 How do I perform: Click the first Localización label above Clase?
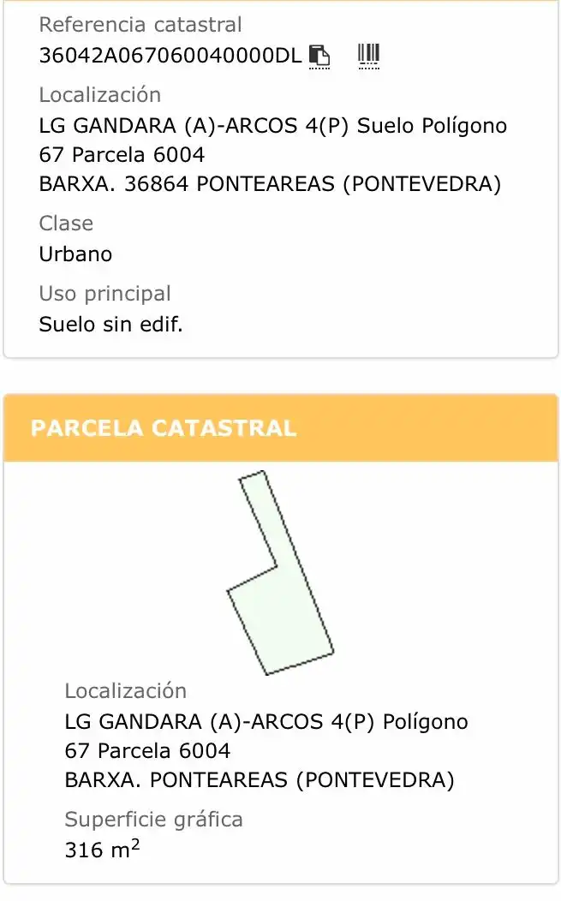pos(100,95)
